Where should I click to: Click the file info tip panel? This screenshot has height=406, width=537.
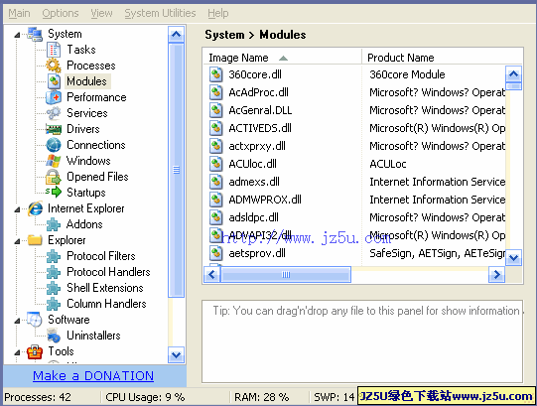[362, 341]
